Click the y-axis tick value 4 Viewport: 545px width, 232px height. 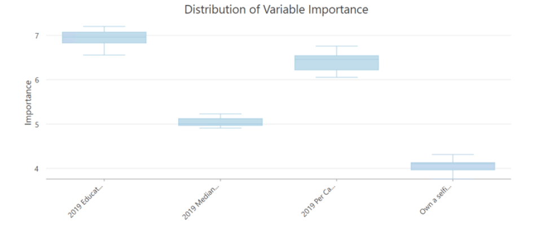click(x=36, y=168)
